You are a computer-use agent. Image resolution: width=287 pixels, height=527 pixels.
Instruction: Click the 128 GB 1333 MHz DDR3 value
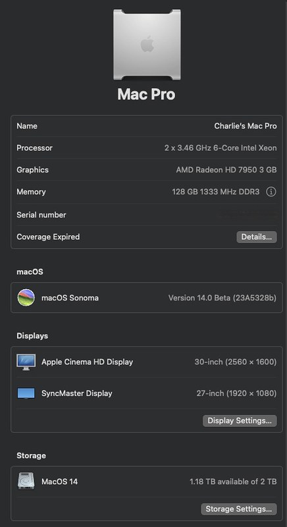(x=215, y=192)
